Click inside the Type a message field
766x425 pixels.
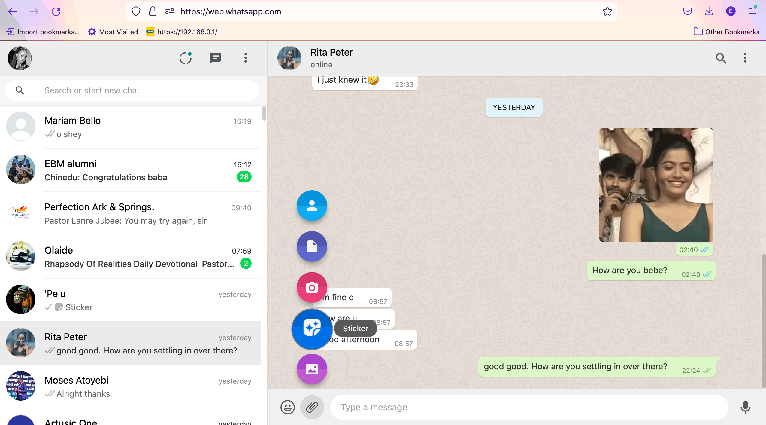[x=510, y=407]
